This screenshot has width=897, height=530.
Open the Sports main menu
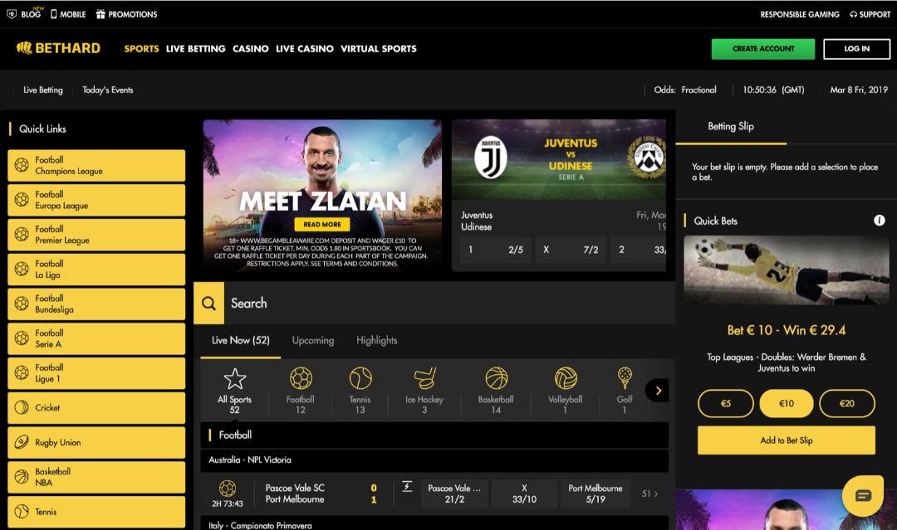click(x=141, y=49)
